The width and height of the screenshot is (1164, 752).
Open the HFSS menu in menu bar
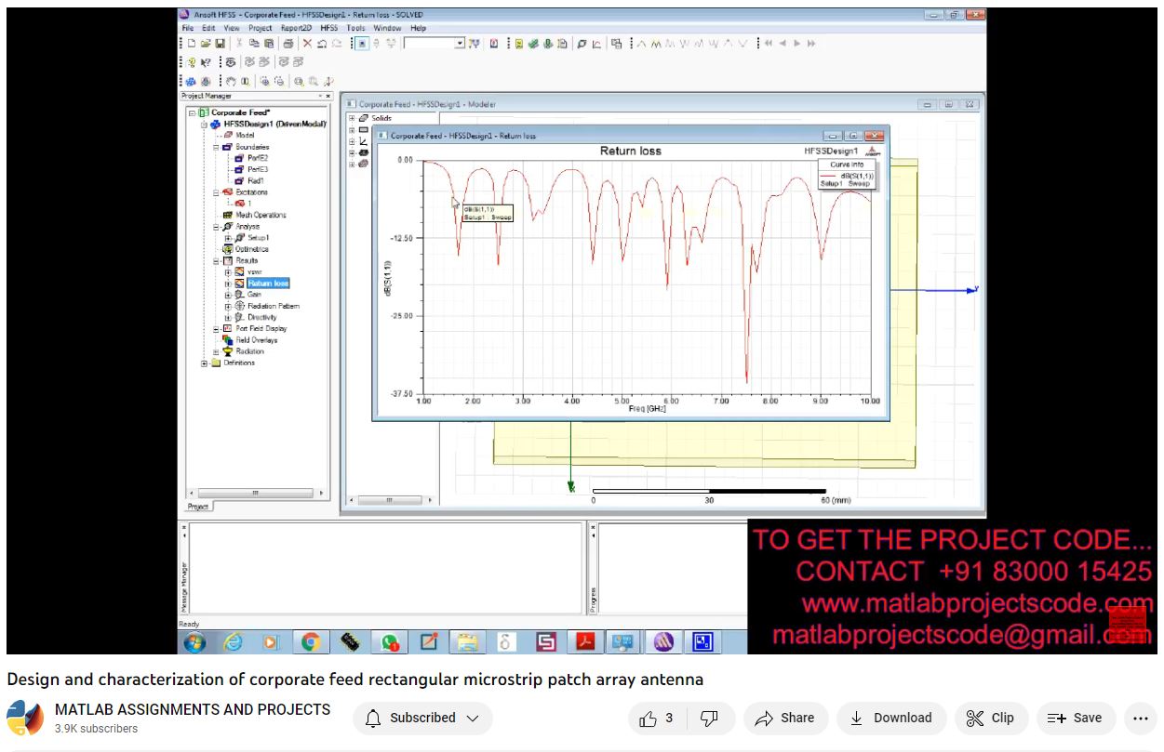point(328,29)
